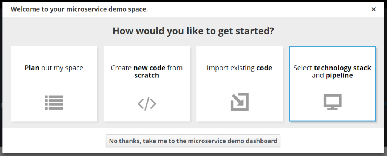The image size is (387, 156).
Task: Click the "Welcome to your microservice demo space" title
Action: [79, 9]
